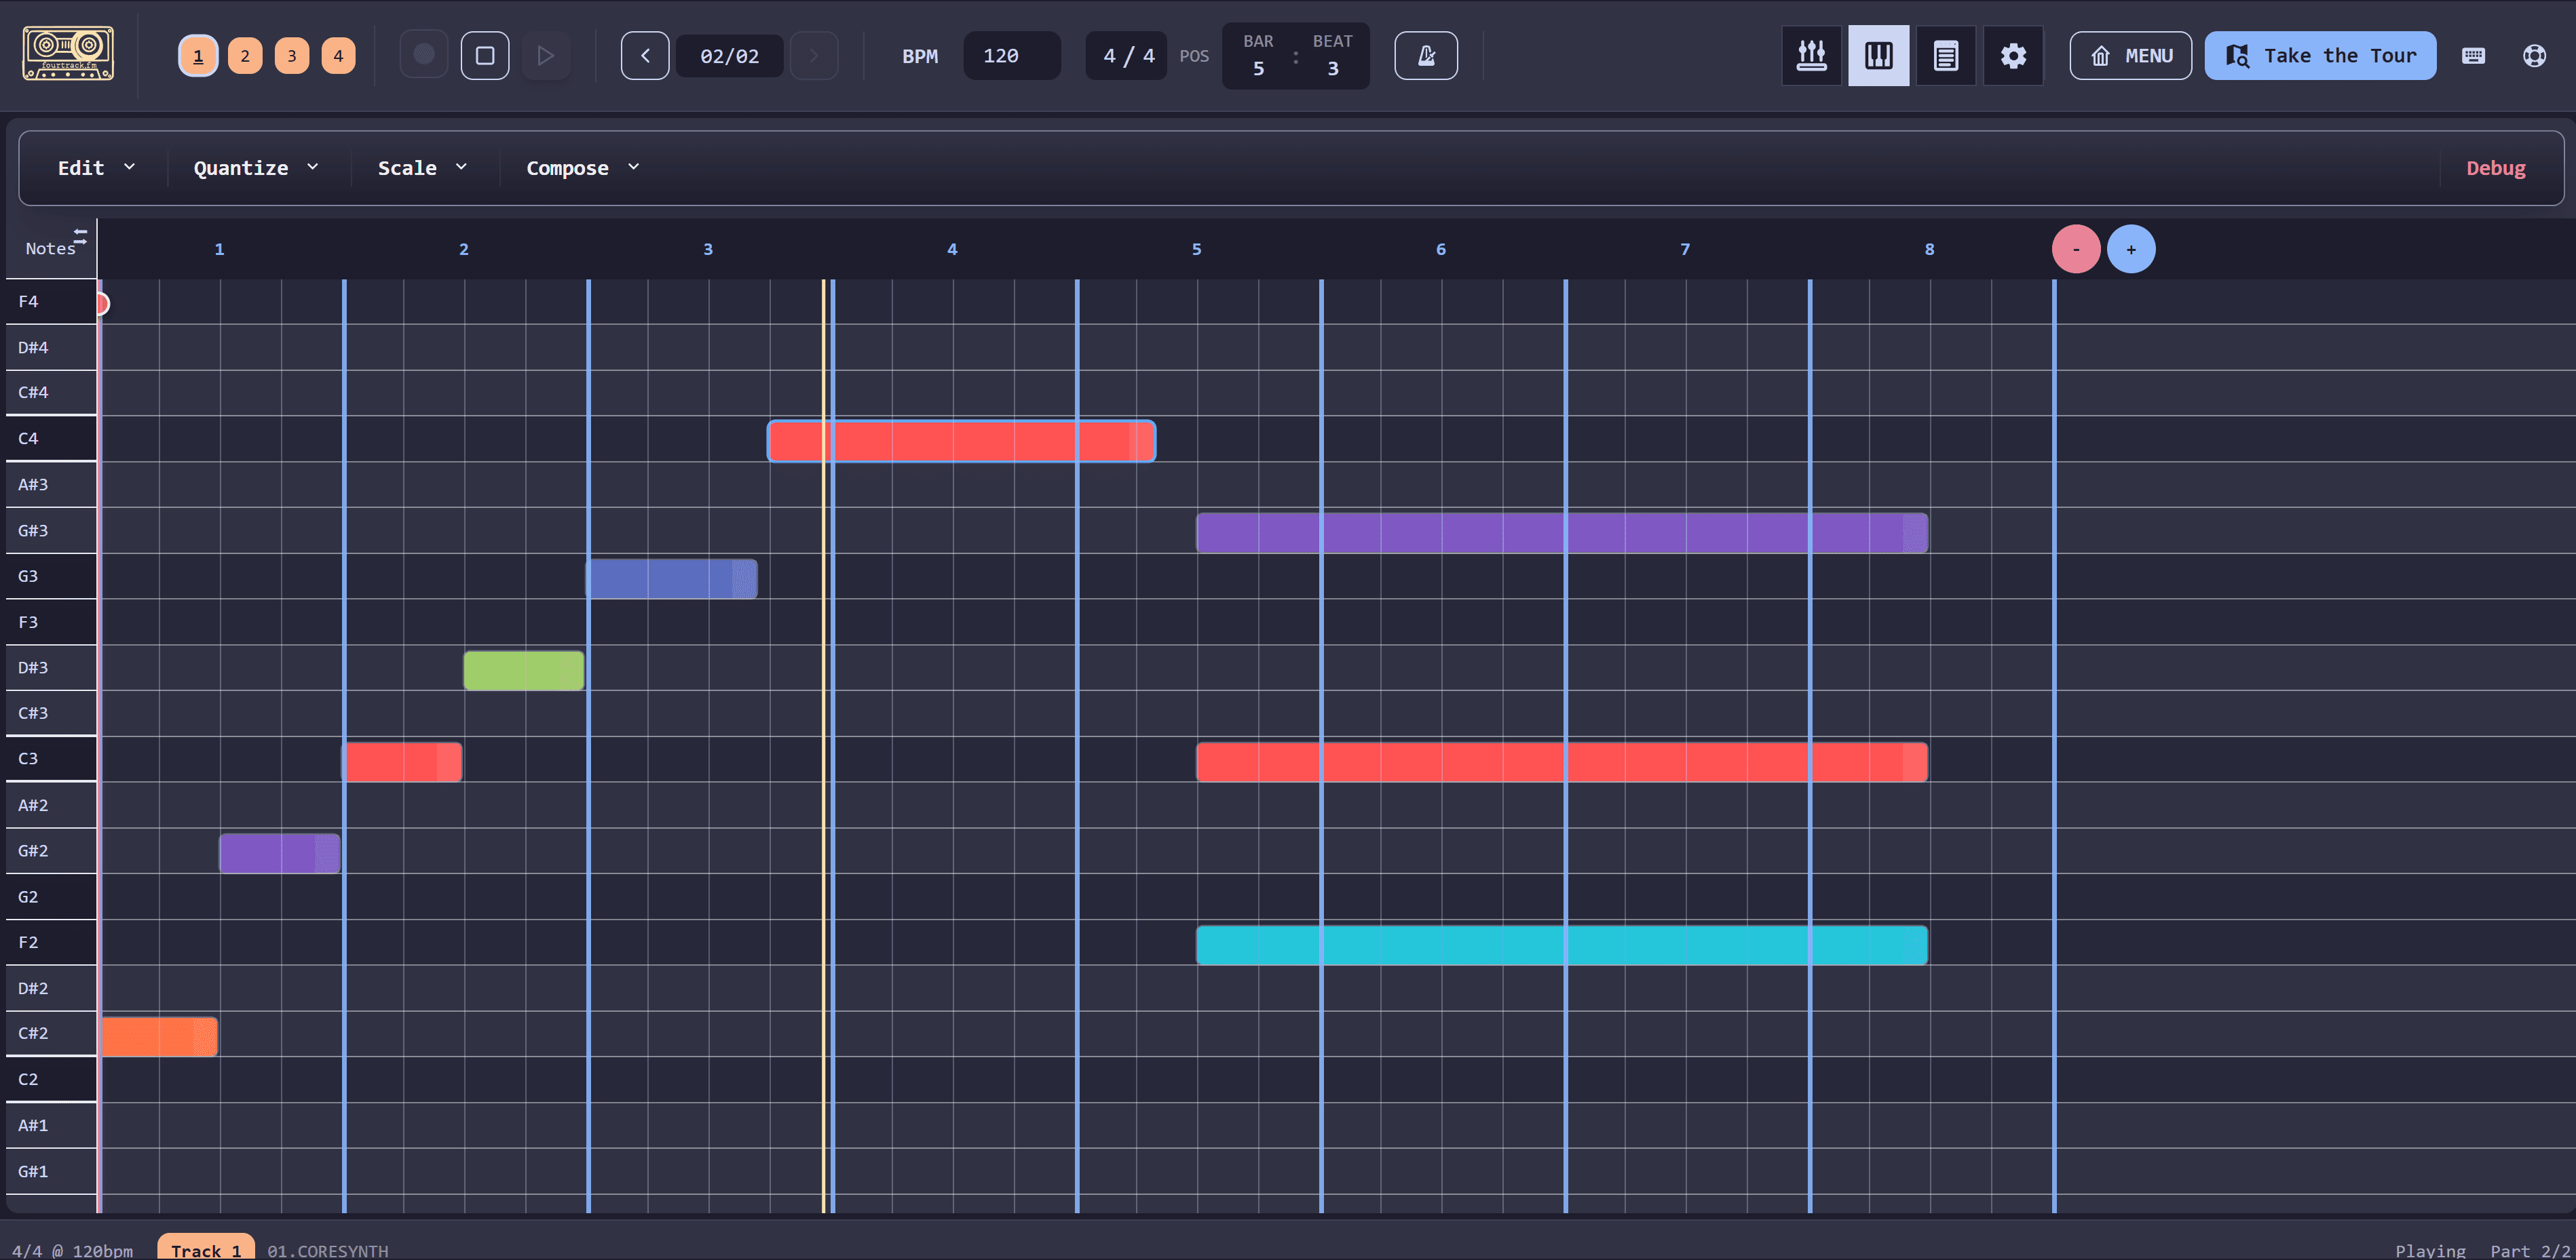Screen dimensions: 2576x1260
Task: Select track 2
Action: pyautogui.click(x=244, y=55)
